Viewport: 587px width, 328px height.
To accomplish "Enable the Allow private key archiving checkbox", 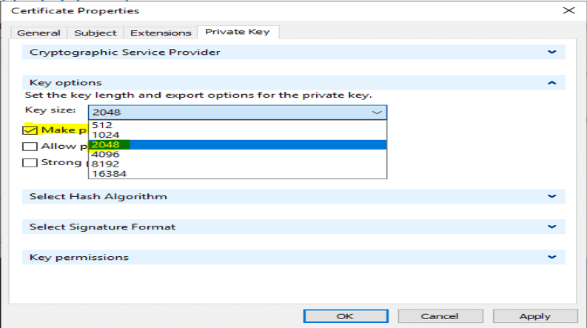I will click(x=30, y=146).
